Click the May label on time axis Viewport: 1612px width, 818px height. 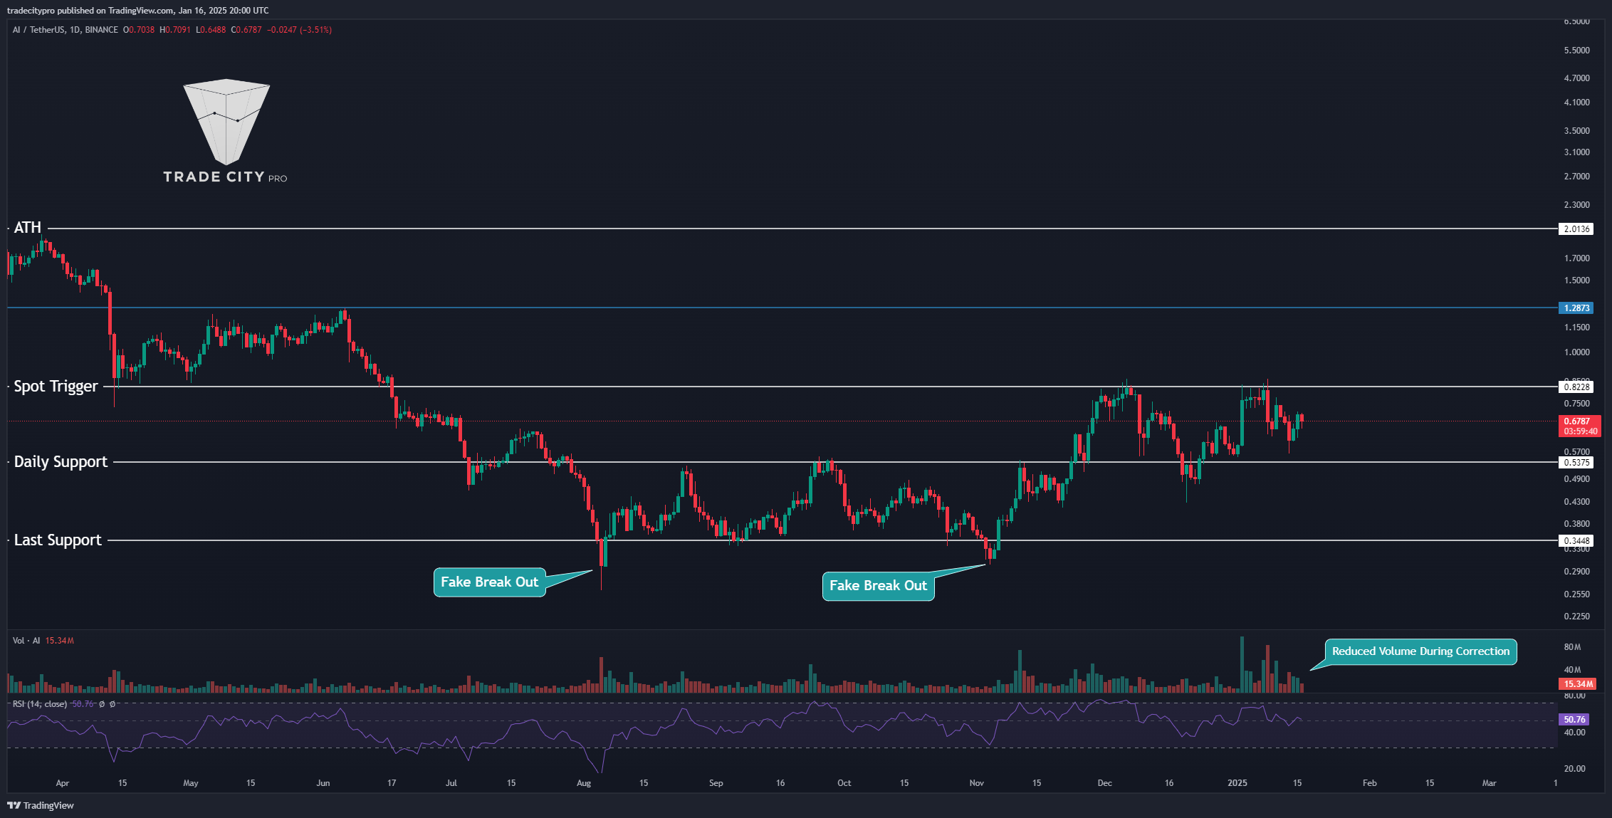click(191, 783)
